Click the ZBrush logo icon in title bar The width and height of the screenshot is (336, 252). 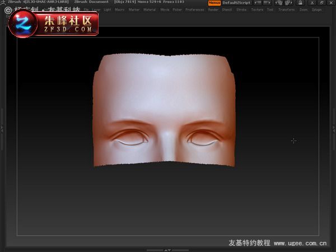click(3, 2)
